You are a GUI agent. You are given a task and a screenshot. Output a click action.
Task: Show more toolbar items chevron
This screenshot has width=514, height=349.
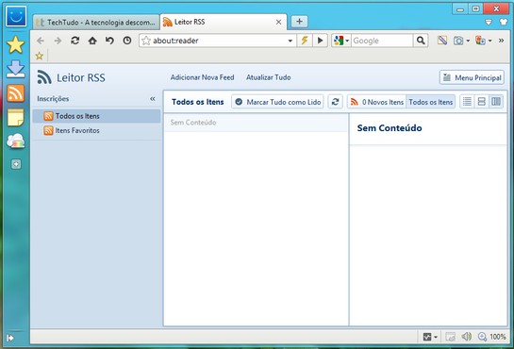point(501,41)
